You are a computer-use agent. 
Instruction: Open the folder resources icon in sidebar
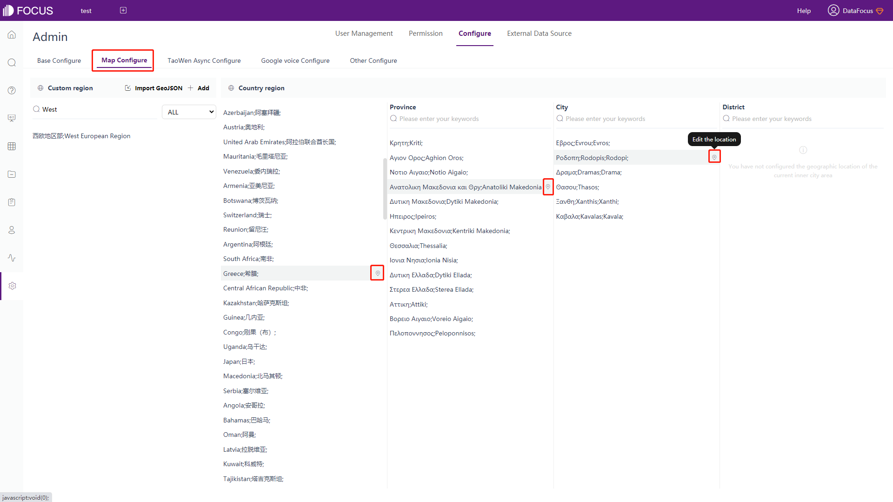(12, 174)
